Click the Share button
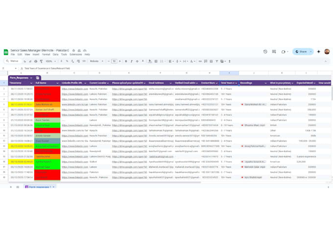Viewport: 333px width, 225px height. (301, 51)
